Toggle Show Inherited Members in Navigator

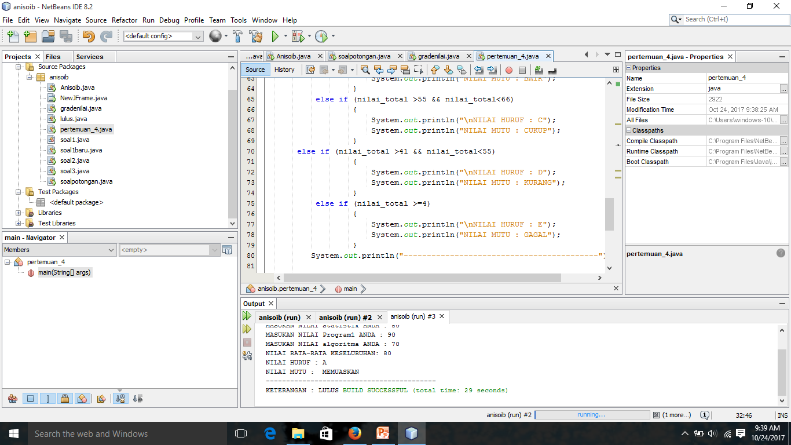pos(13,399)
